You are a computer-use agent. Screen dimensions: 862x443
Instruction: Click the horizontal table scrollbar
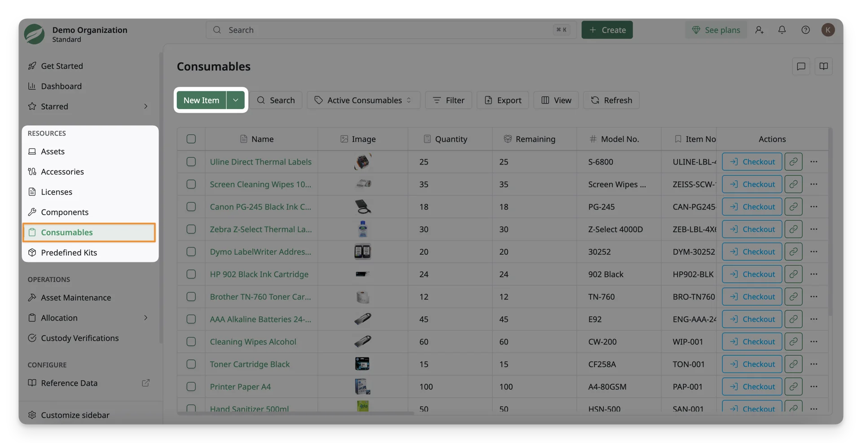(x=295, y=413)
